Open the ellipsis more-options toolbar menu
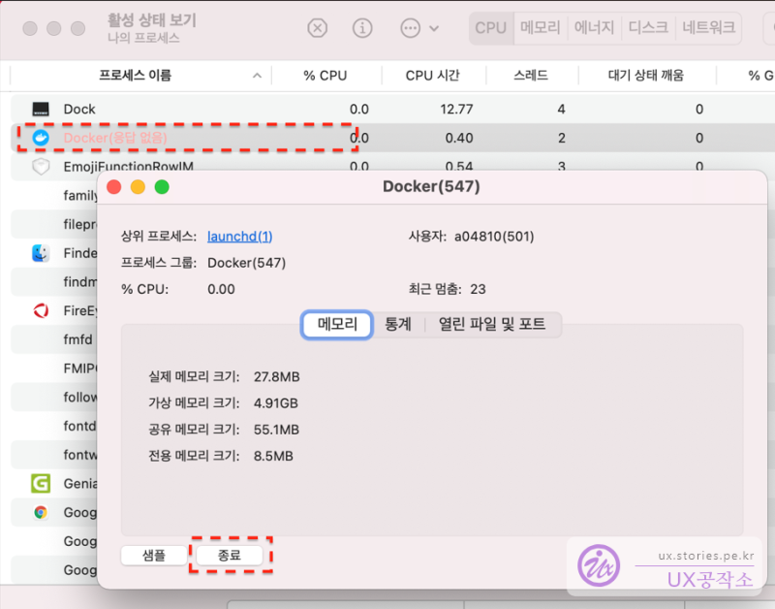 click(x=410, y=28)
